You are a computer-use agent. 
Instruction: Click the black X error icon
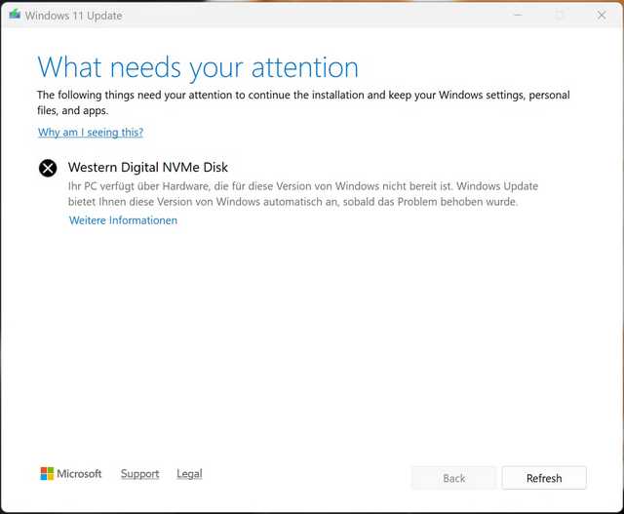pos(48,168)
